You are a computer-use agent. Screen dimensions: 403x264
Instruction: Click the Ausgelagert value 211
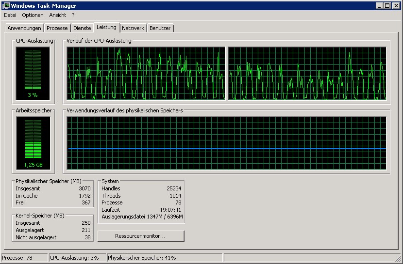click(x=86, y=230)
